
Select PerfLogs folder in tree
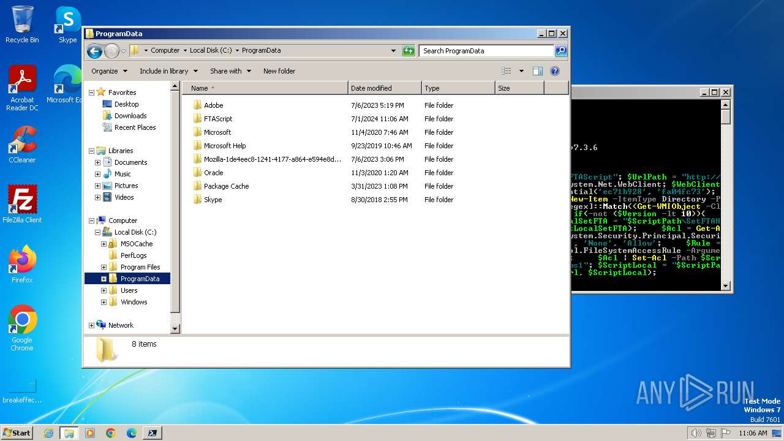coord(134,255)
